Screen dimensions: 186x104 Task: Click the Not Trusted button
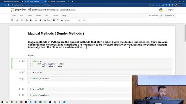point(153,15)
